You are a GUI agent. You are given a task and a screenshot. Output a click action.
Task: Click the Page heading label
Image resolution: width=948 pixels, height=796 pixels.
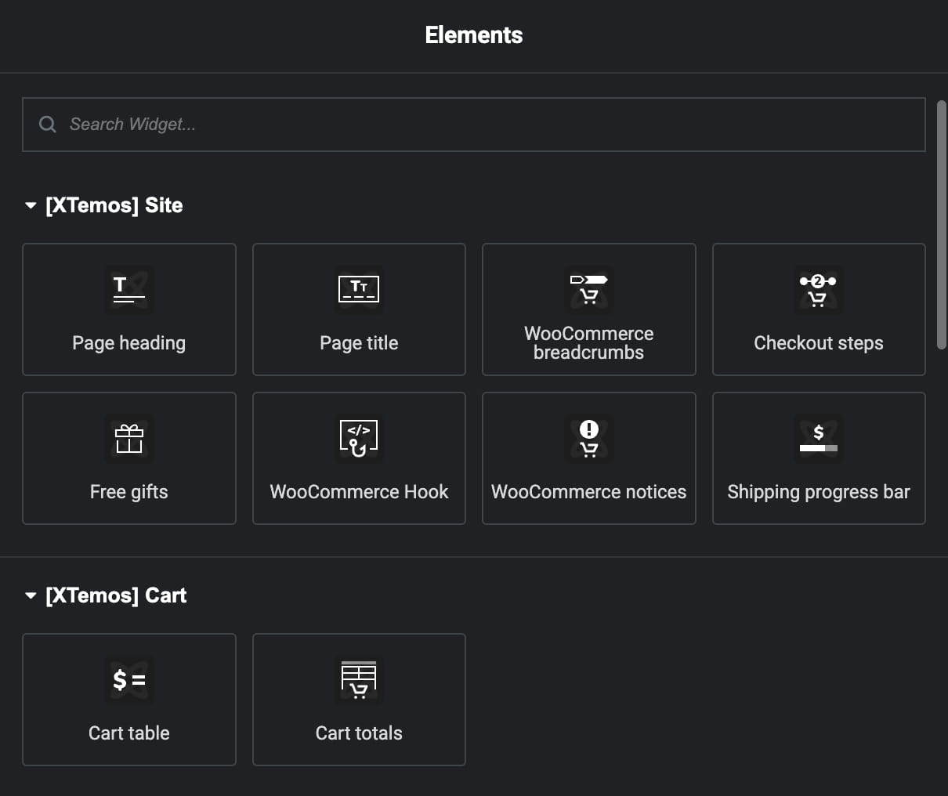click(129, 343)
